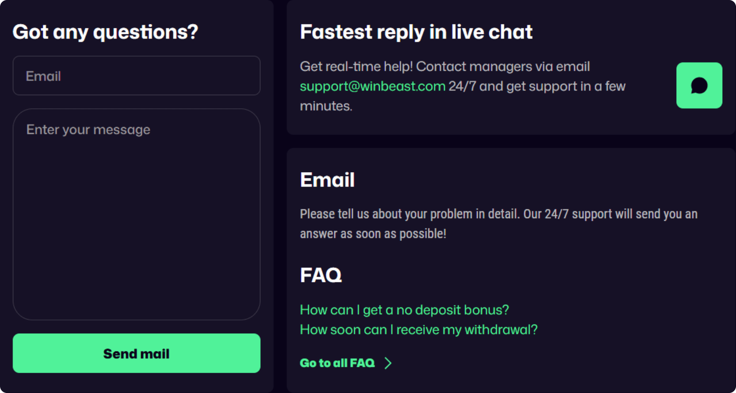Click the word 'minutes.' in live chat description
Viewport: 736px width, 393px height.
click(x=326, y=106)
